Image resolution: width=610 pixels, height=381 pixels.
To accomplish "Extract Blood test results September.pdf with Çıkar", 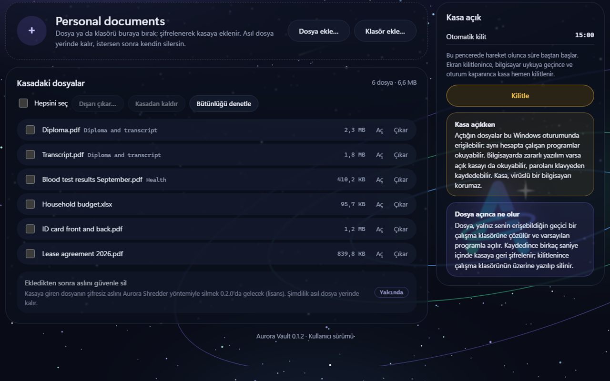I will [x=401, y=180].
